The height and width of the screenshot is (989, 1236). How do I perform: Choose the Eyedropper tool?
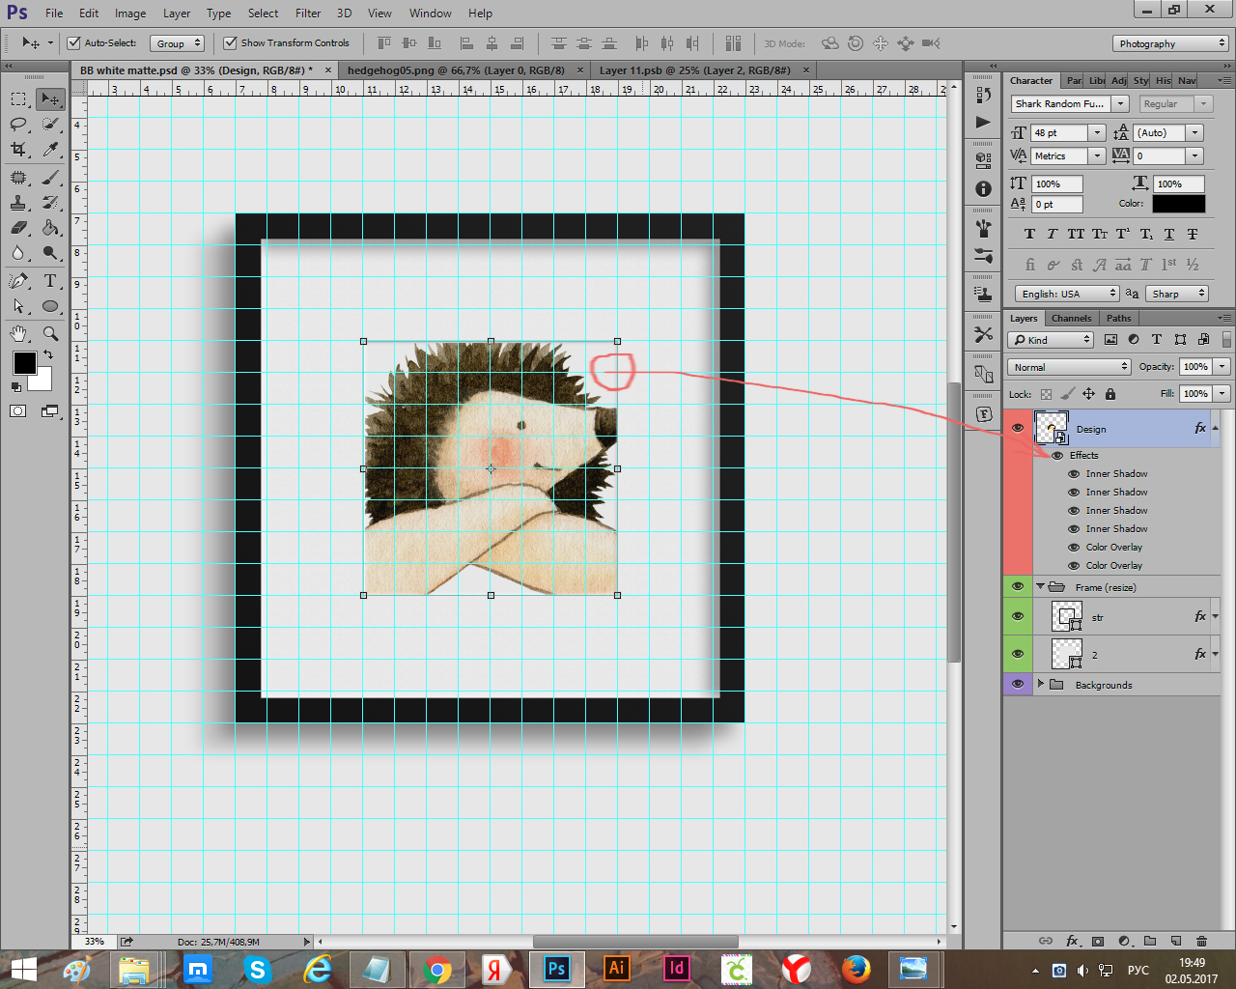50,150
